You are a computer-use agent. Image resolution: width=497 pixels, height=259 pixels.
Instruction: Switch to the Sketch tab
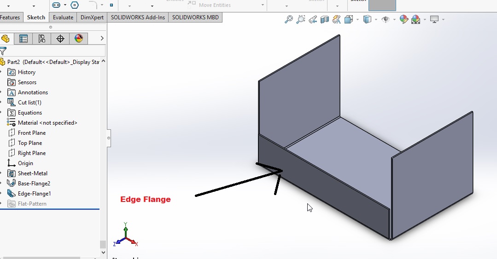[x=36, y=17]
